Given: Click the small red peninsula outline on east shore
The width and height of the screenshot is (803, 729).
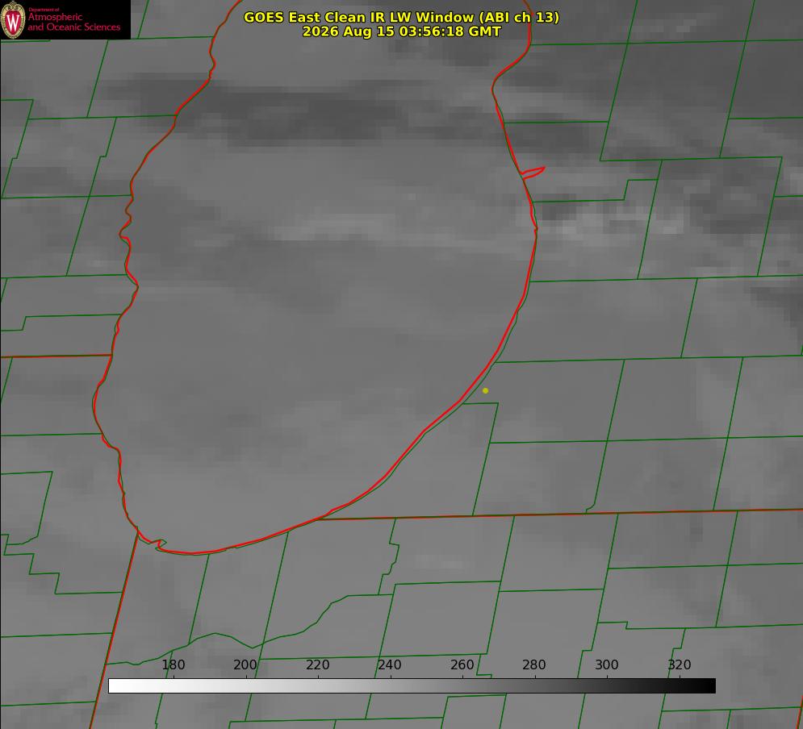Looking at the screenshot, I should pos(533,173).
